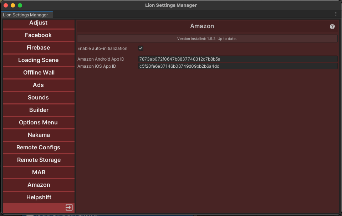Go to Nakama settings
Image resolution: width=342 pixels, height=216 pixels.
39,135
